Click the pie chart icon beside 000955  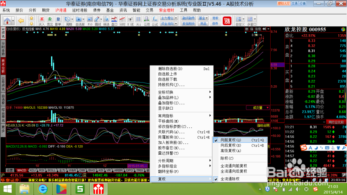tap(343, 29)
